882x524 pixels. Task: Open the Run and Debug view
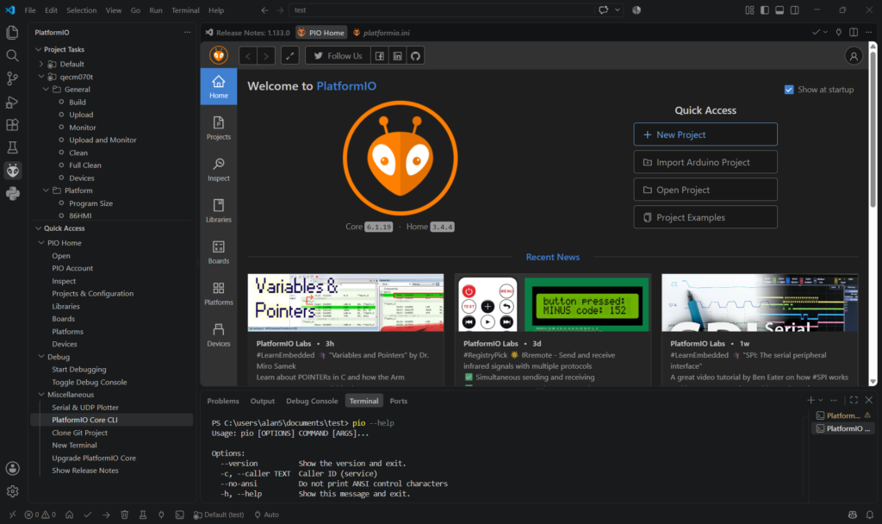tap(12, 102)
